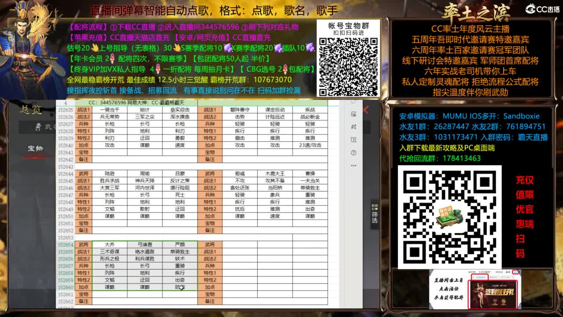
Task: Select the tools icon in the right sidebar
Action: coord(353,127)
